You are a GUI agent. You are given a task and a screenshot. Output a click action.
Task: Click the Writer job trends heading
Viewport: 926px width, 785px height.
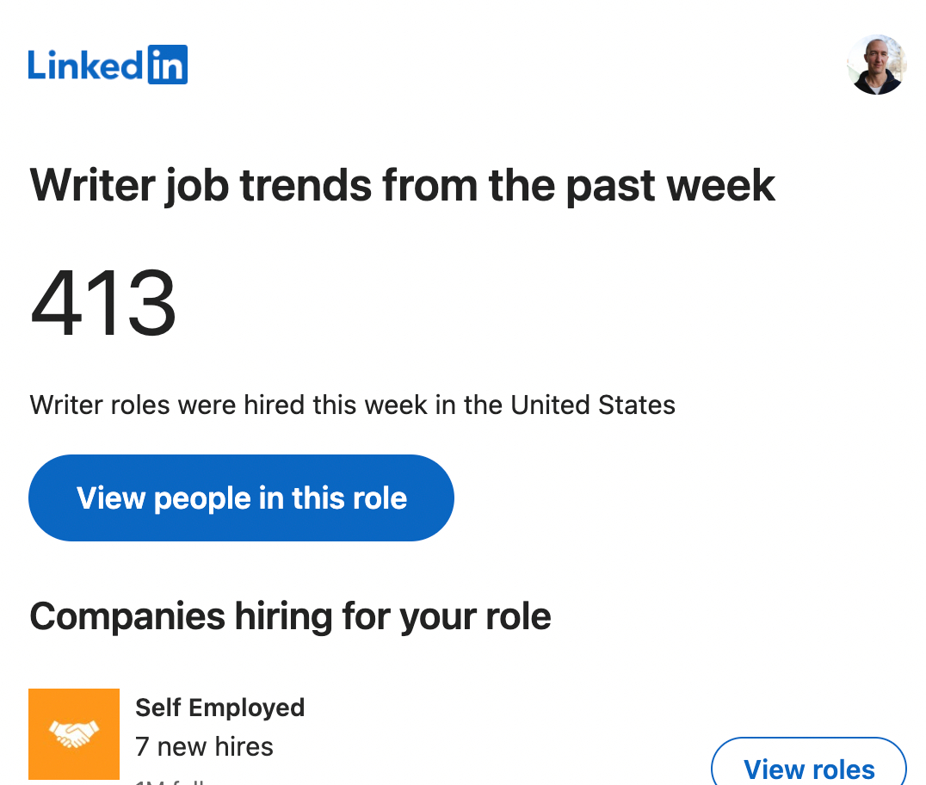402,185
